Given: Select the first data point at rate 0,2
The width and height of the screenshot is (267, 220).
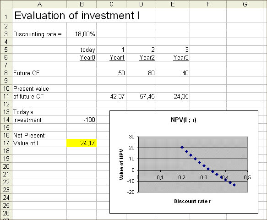Looking at the screenshot, I should point(182,148).
